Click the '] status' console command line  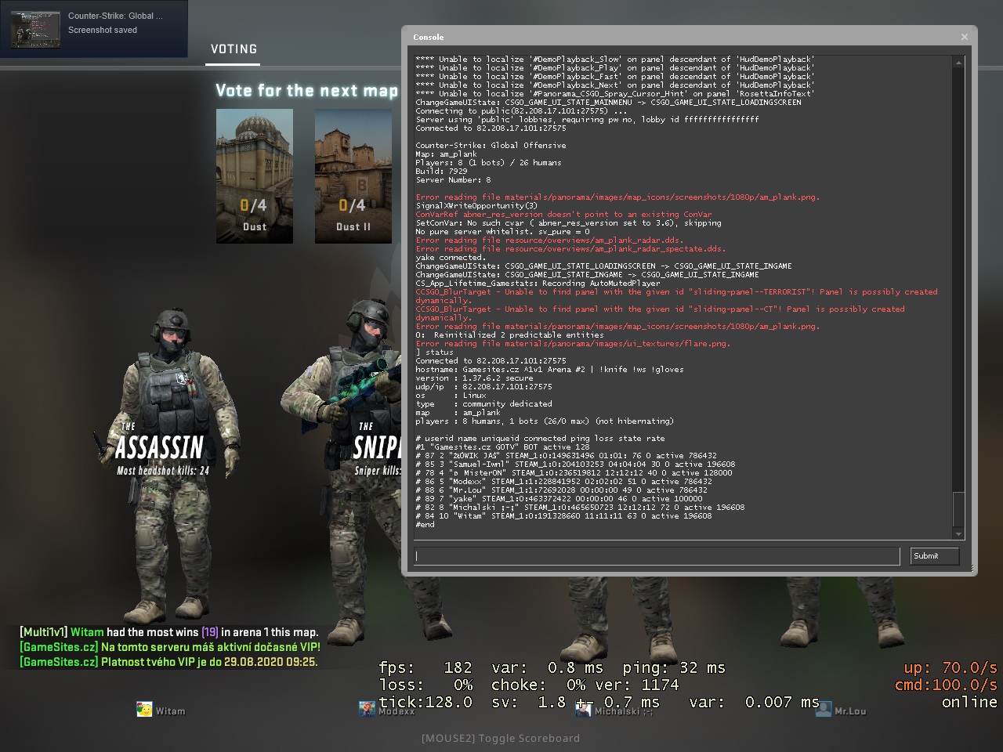(x=434, y=352)
